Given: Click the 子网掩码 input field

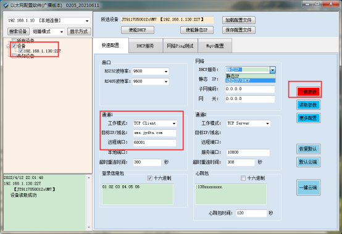Looking at the screenshot, I should pyautogui.click(x=250, y=89).
